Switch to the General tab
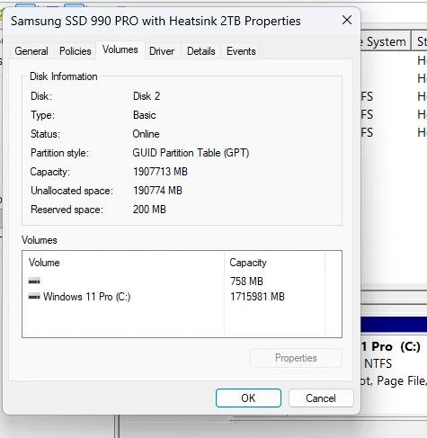The width and height of the screenshot is (427, 438). (31, 51)
